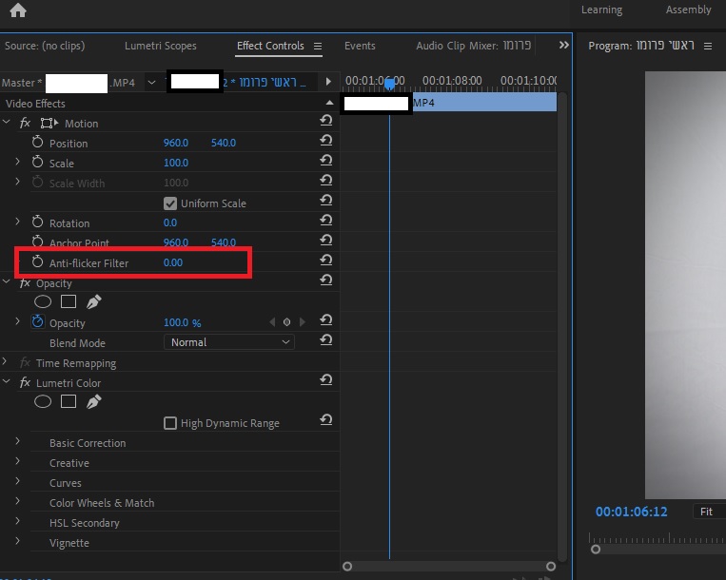The height and width of the screenshot is (580, 726).
Task: Click the Home icon in top bar
Action: (17, 11)
